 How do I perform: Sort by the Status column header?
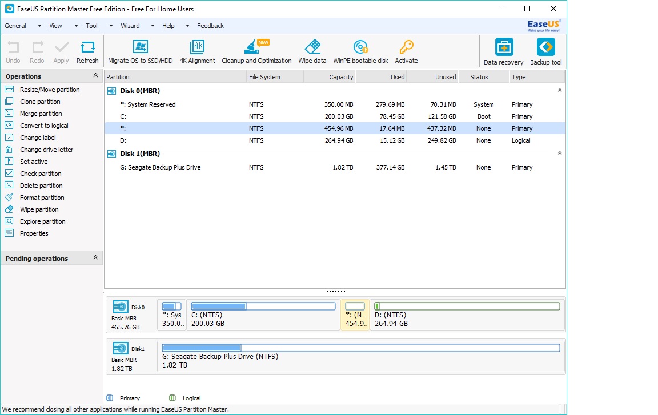tap(484, 77)
